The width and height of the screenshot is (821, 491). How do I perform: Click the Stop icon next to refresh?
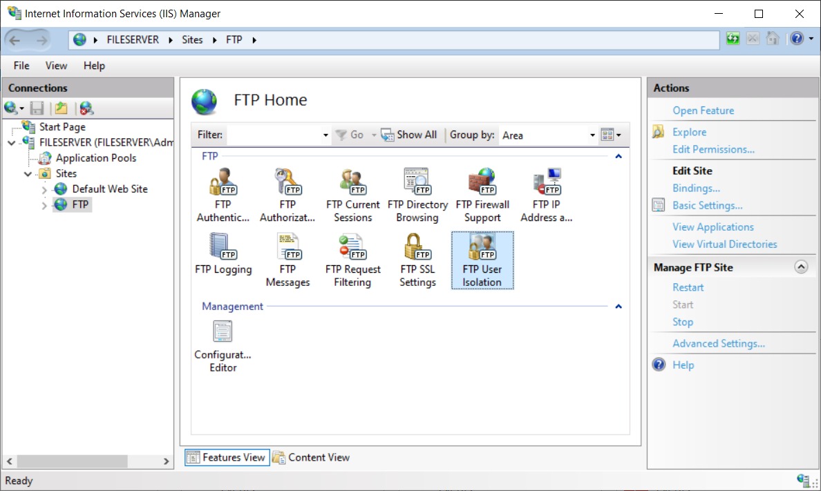tap(753, 38)
